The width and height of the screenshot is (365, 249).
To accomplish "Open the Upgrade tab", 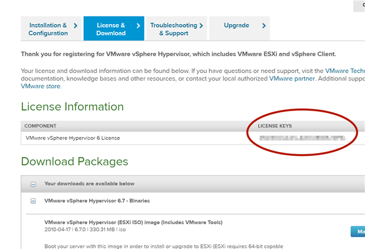I will pos(239,29).
